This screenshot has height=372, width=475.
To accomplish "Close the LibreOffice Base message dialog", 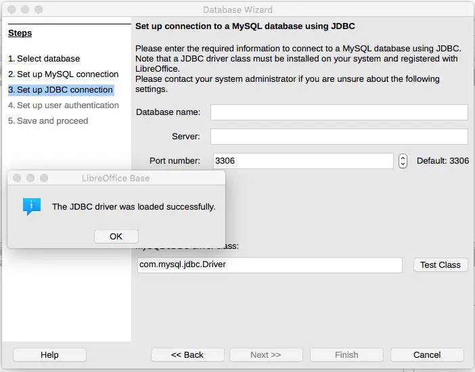I will [x=17, y=178].
